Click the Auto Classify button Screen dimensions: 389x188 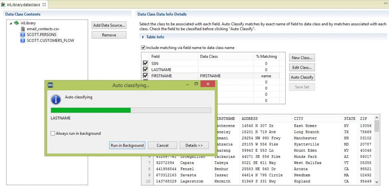(302, 77)
